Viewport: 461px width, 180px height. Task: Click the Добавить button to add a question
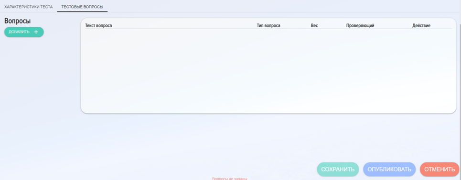click(24, 32)
